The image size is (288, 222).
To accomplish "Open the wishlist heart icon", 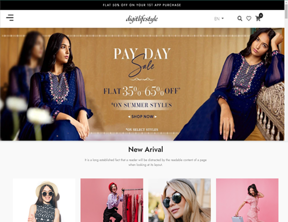I will pos(249,18).
